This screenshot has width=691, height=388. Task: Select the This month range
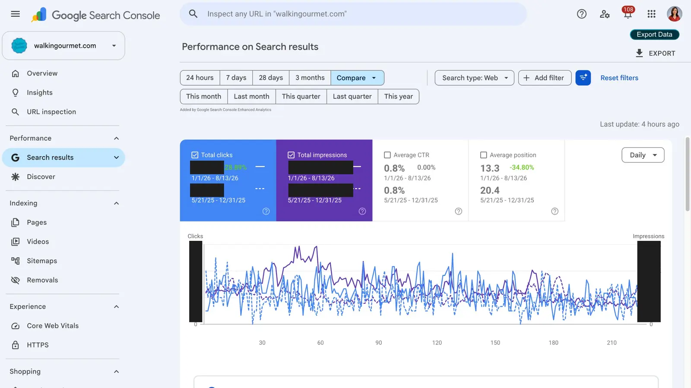click(204, 96)
